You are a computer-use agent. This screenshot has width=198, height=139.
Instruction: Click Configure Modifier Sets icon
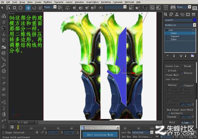[193, 56]
